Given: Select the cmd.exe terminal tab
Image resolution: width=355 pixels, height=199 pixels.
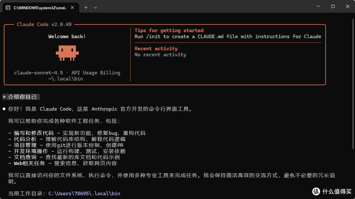Looking at the screenshot, I should 41,8.
